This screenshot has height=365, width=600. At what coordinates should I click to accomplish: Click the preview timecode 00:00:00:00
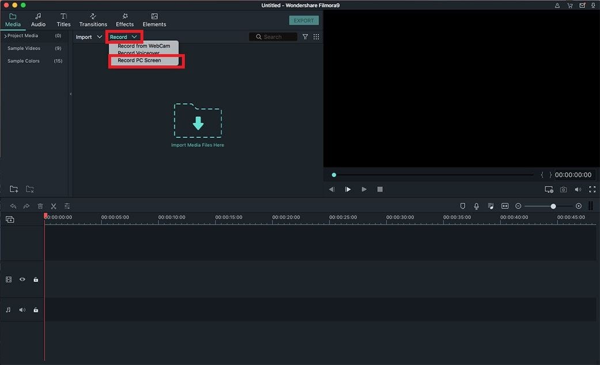[x=573, y=175]
